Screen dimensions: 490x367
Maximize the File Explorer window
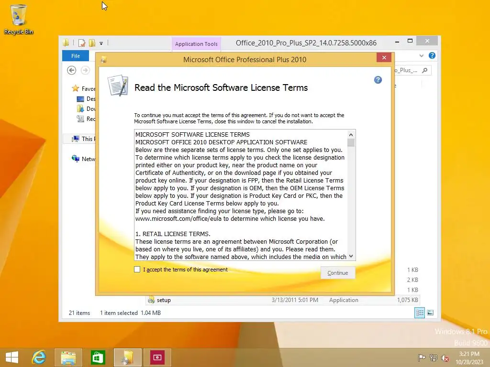(x=410, y=41)
